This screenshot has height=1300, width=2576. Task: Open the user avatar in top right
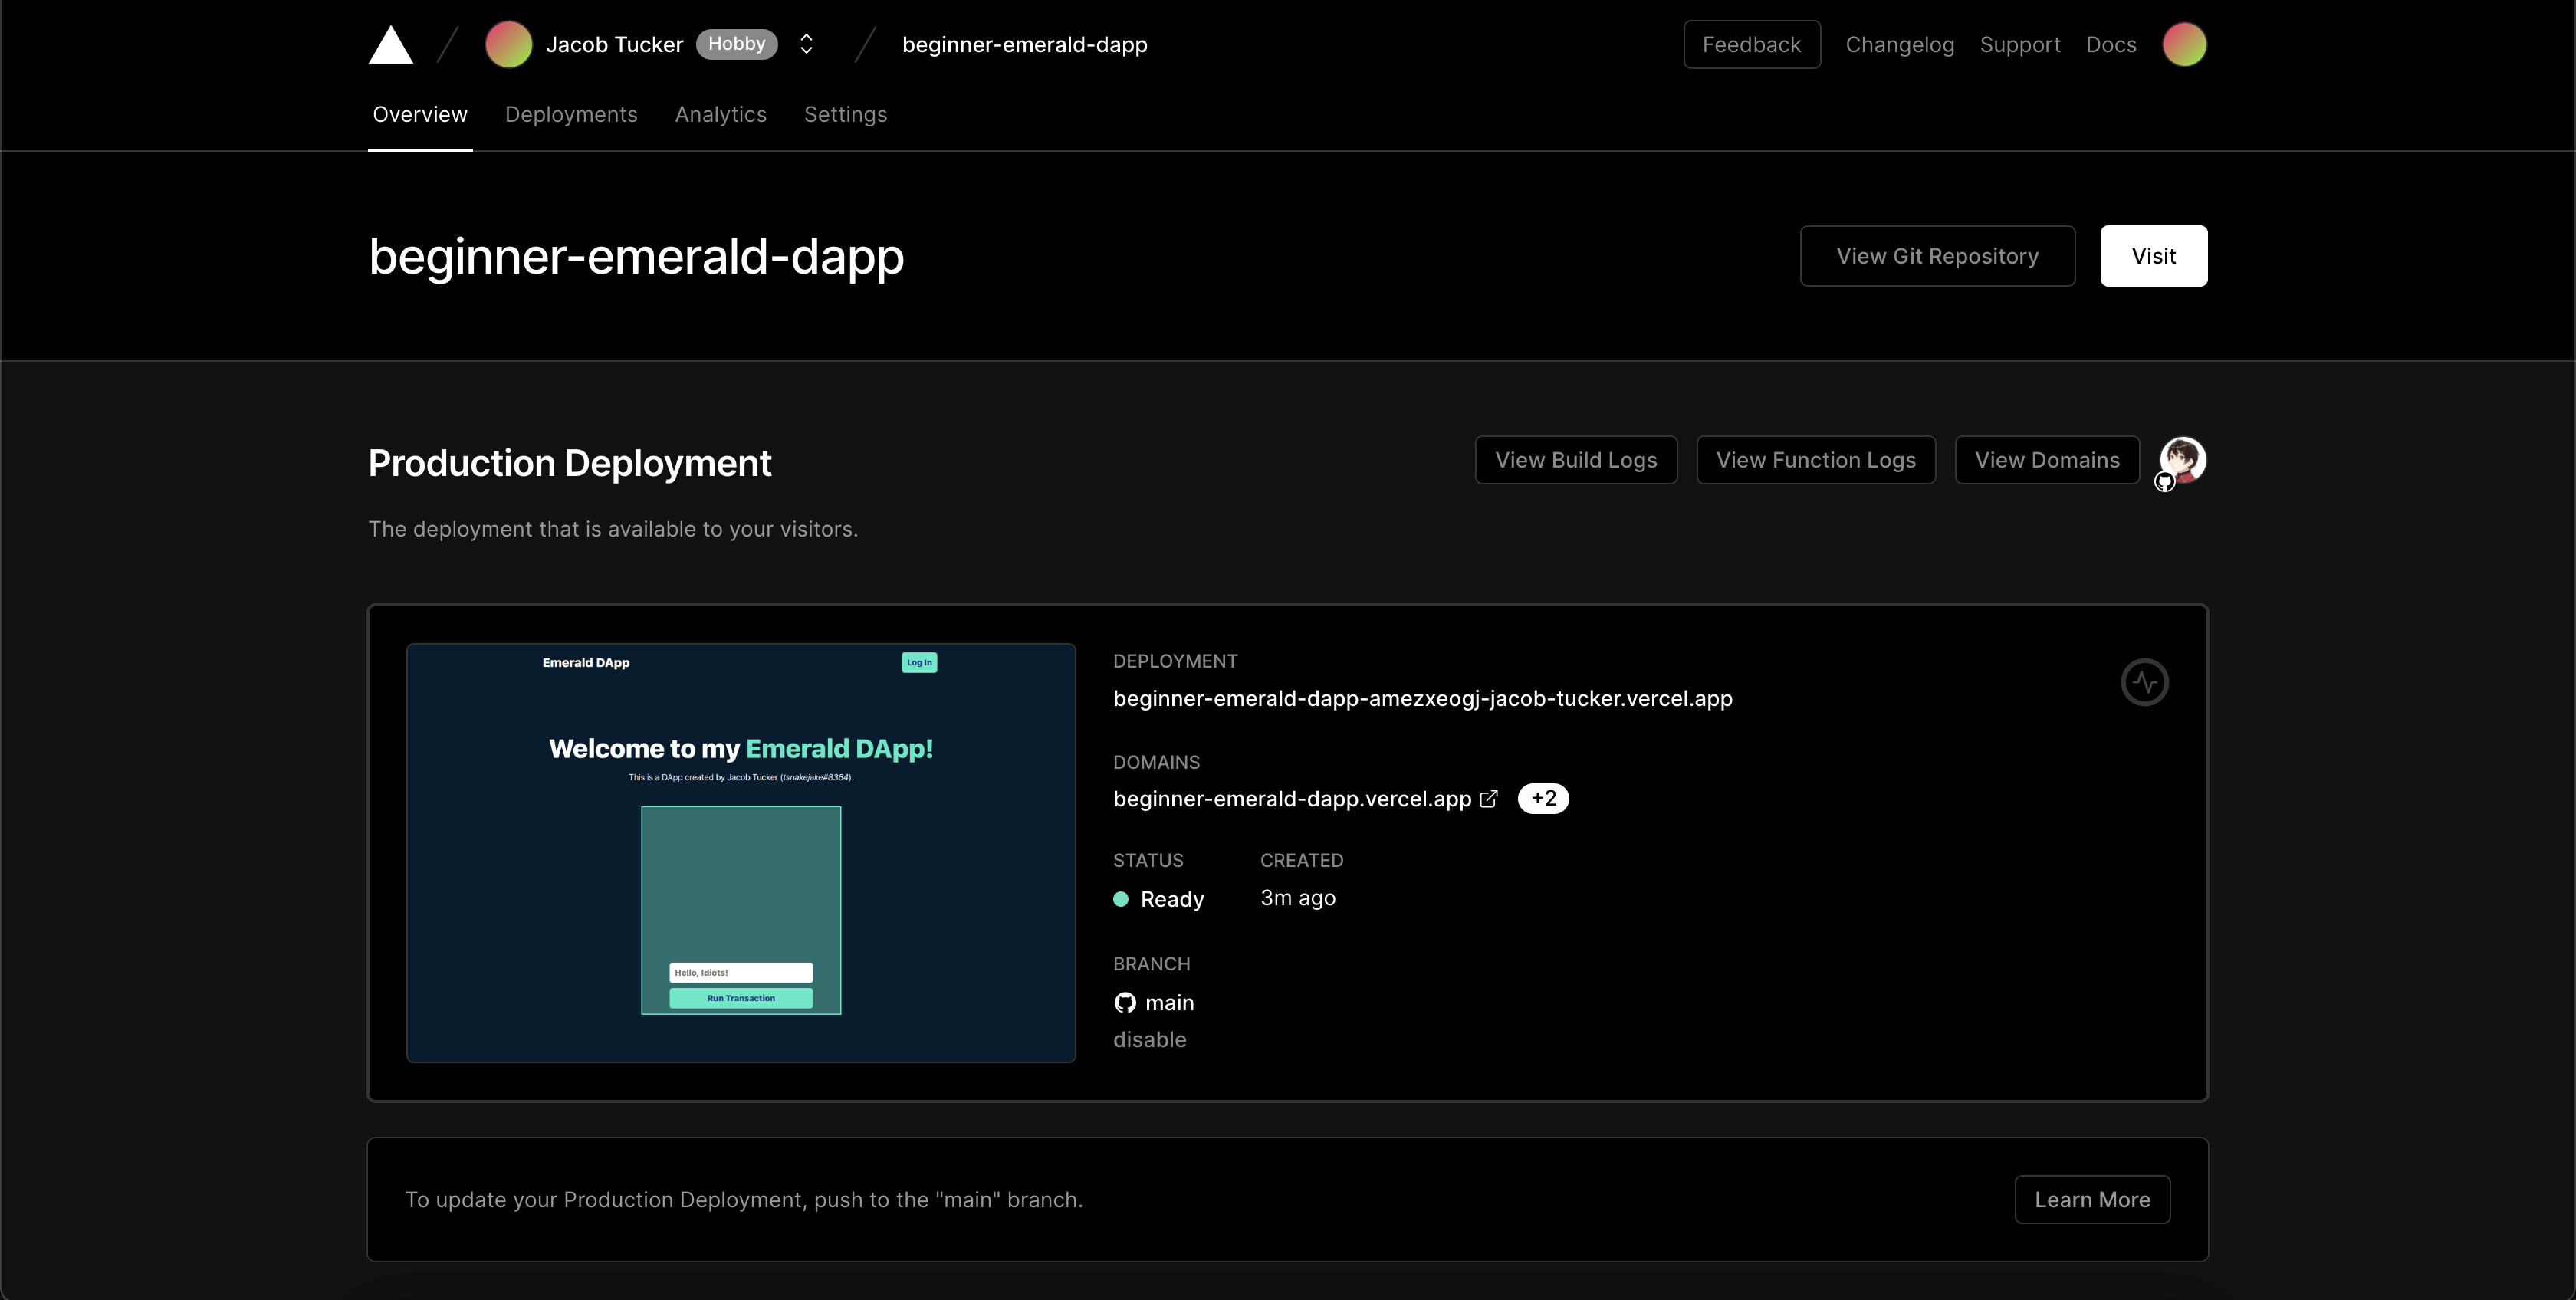pyautogui.click(x=2184, y=45)
